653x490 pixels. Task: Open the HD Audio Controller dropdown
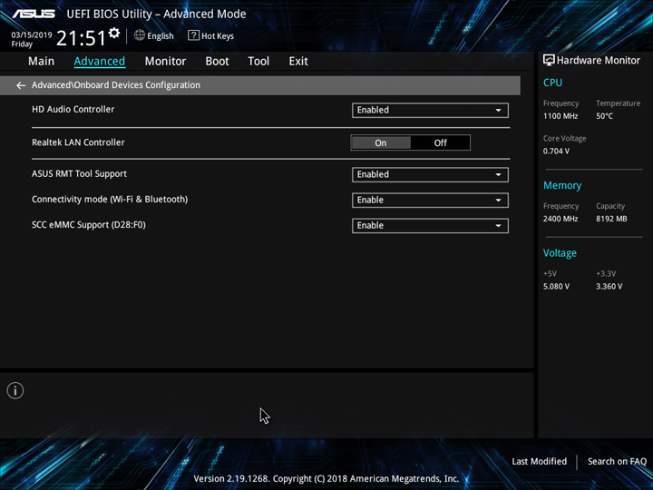(x=430, y=110)
